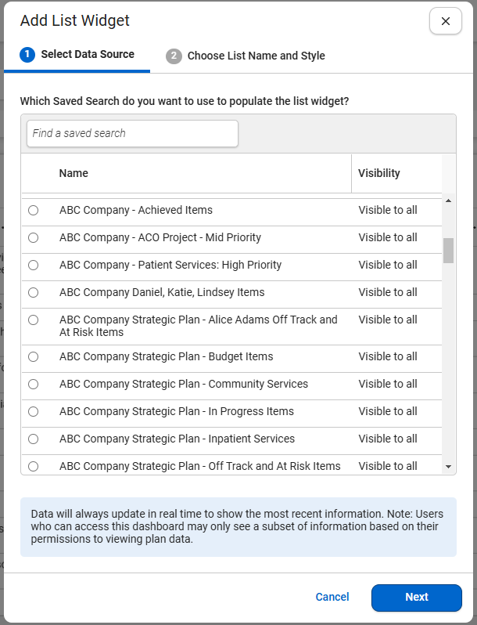Click the list scrollbar thumb
The height and width of the screenshot is (625, 477).
click(x=448, y=251)
